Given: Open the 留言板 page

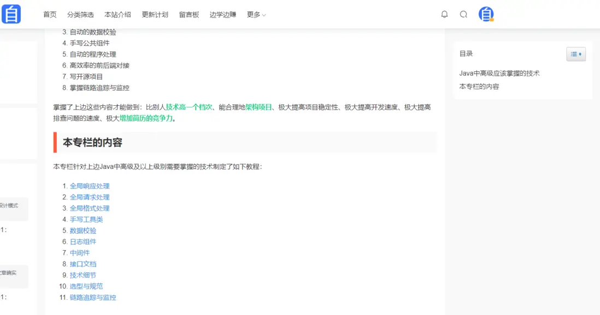Looking at the screenshot, I should pos(189,15).
